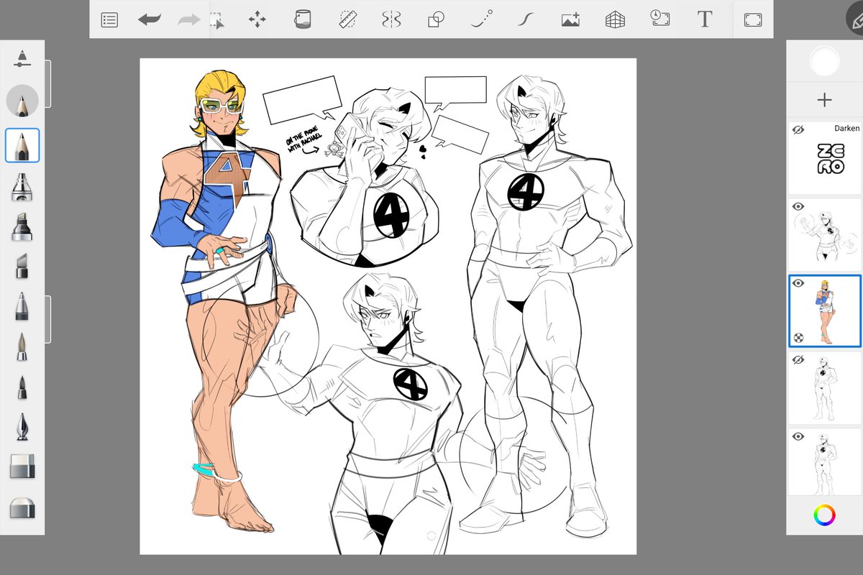Enable the Symmetry tool
Viewport: 863px width, 575px height.
click(x=391, y=19)
